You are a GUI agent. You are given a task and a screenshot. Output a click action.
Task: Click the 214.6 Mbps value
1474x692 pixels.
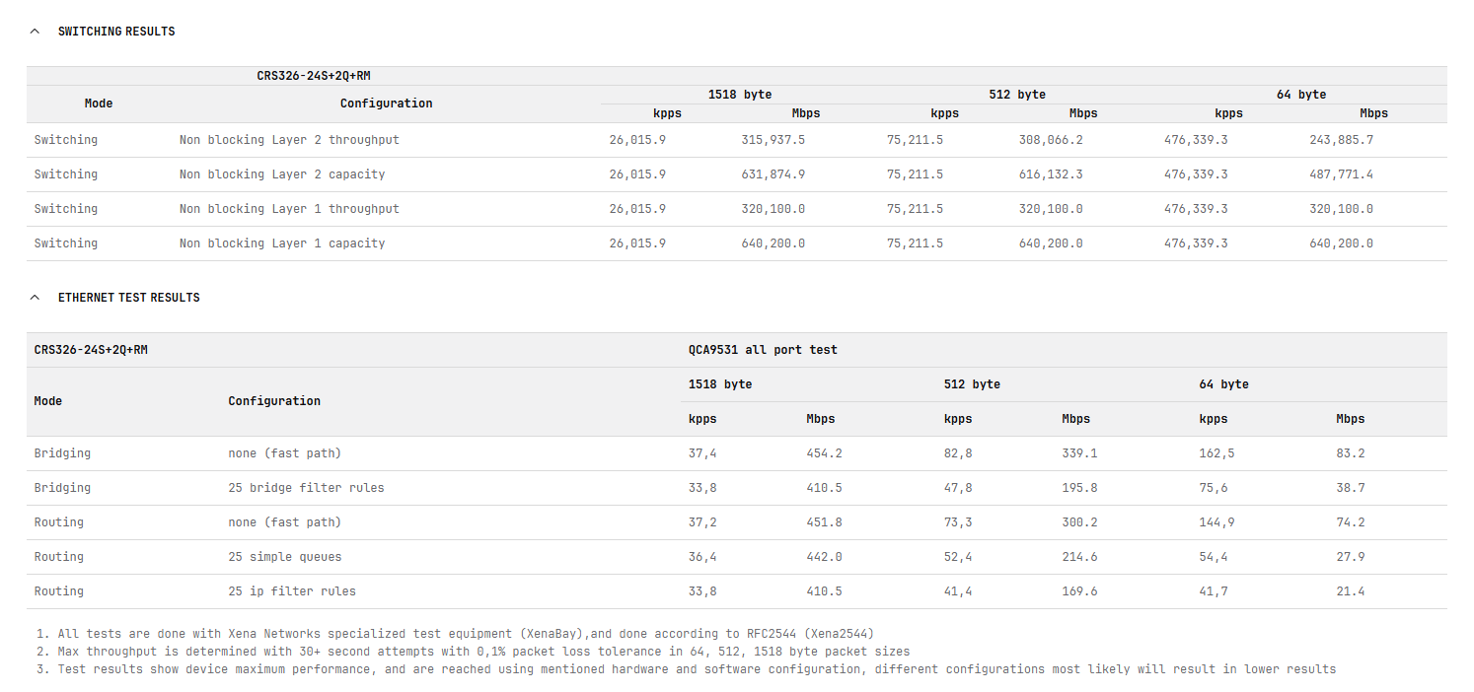coord(1079,557)
